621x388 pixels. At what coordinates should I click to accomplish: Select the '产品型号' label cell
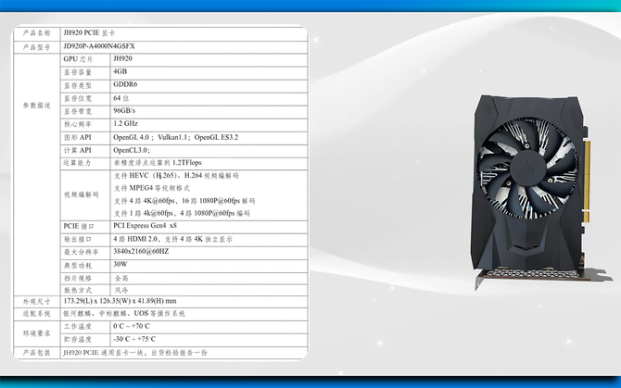click(36, 47)
